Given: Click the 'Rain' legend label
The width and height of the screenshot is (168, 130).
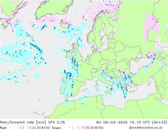Looking at the screenshot, I should (3, 128).
